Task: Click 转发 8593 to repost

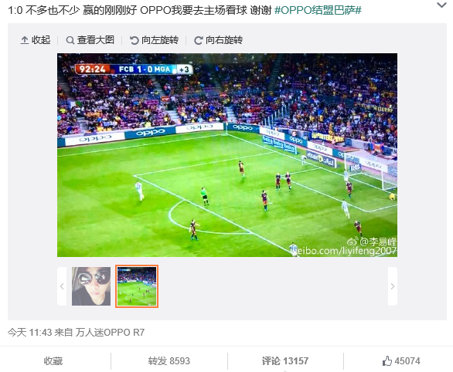Action: 169,360
